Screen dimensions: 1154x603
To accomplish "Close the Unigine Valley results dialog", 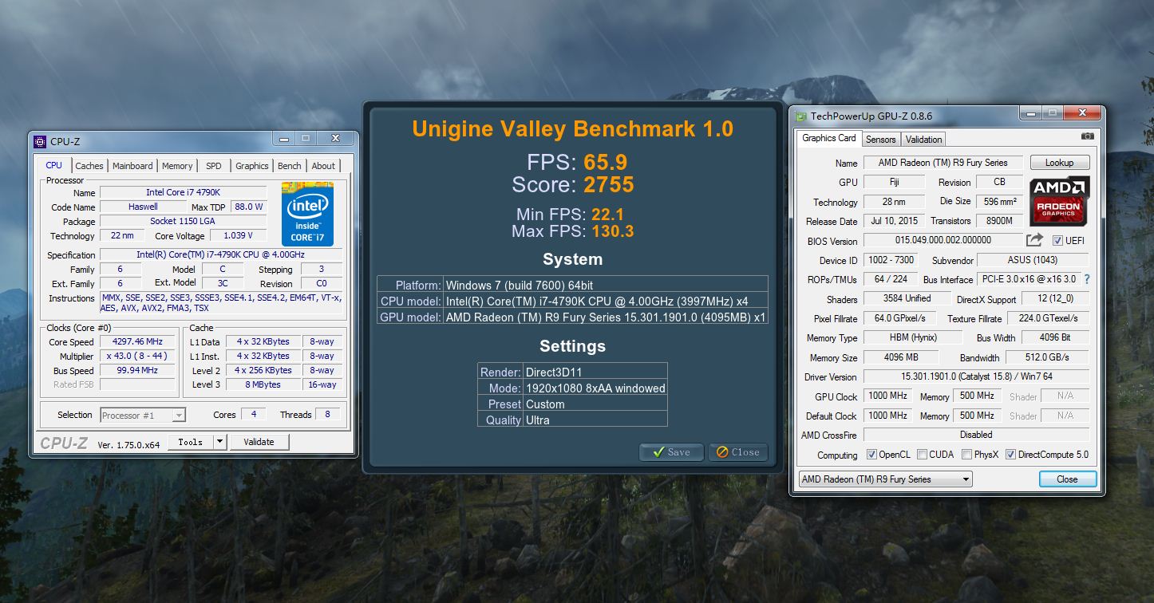I will 737,452.
